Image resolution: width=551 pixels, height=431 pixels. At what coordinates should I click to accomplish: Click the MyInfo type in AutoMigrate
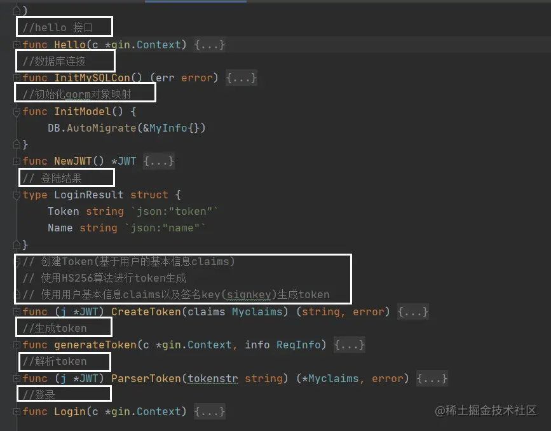click(x=168, y=128)
